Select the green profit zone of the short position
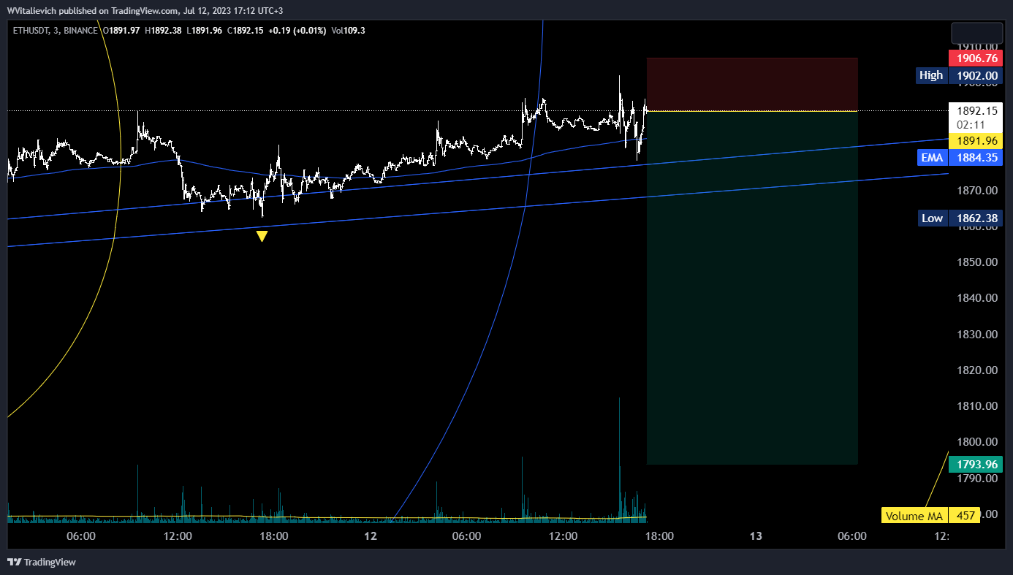This screenshot has height=575, width=1013. pyautogui.click(x=752, y=288)
